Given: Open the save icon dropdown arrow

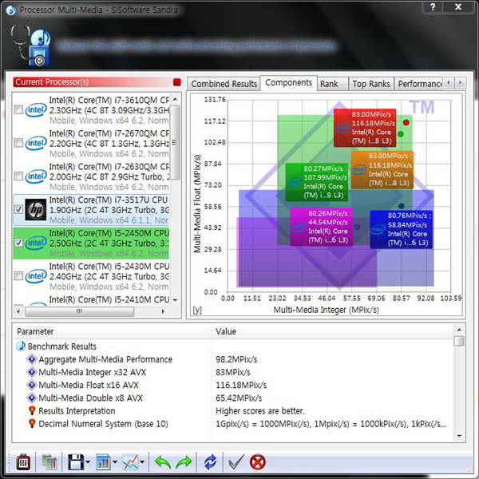Looking at the screenshot, I should coord(88,462).
